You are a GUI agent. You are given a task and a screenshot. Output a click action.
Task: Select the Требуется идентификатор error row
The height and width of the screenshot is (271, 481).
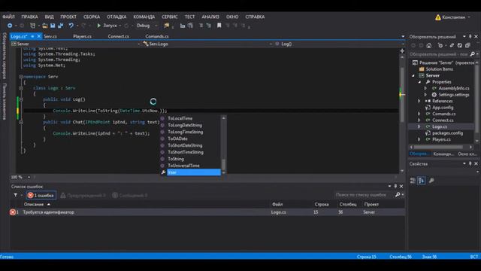pyautogui.click(x=207, y=212)
